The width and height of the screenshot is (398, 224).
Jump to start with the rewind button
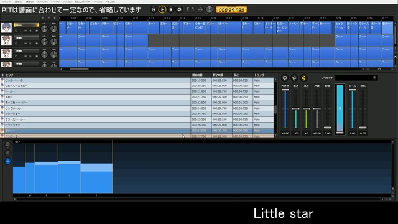[x=154, y=10]
